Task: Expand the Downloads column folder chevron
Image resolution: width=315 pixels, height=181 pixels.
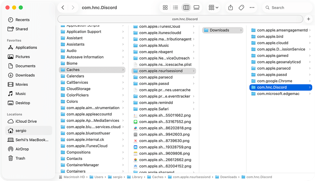Action: [x=241, y=30]
